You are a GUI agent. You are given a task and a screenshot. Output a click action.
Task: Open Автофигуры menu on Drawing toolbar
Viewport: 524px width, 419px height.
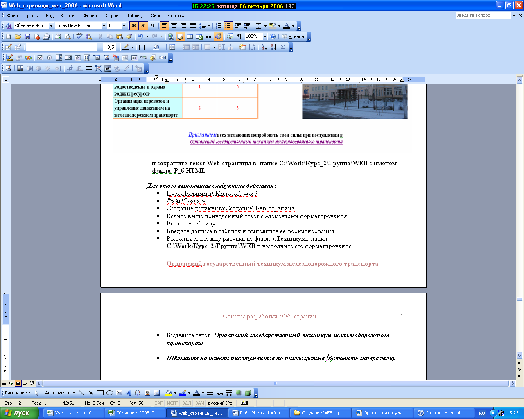[x=60, y=393]
